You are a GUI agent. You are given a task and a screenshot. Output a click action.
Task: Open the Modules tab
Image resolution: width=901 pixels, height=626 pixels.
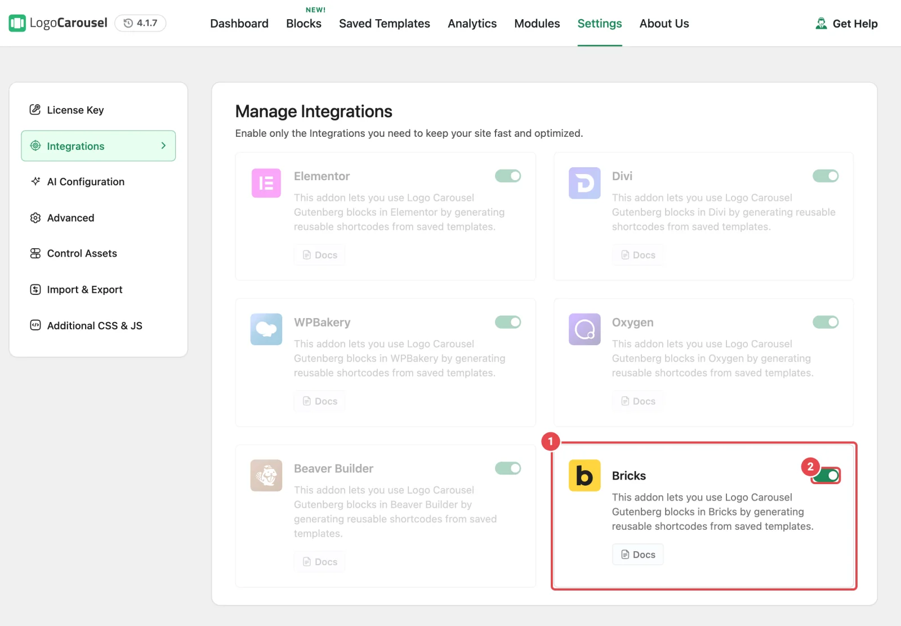[537, 24]
